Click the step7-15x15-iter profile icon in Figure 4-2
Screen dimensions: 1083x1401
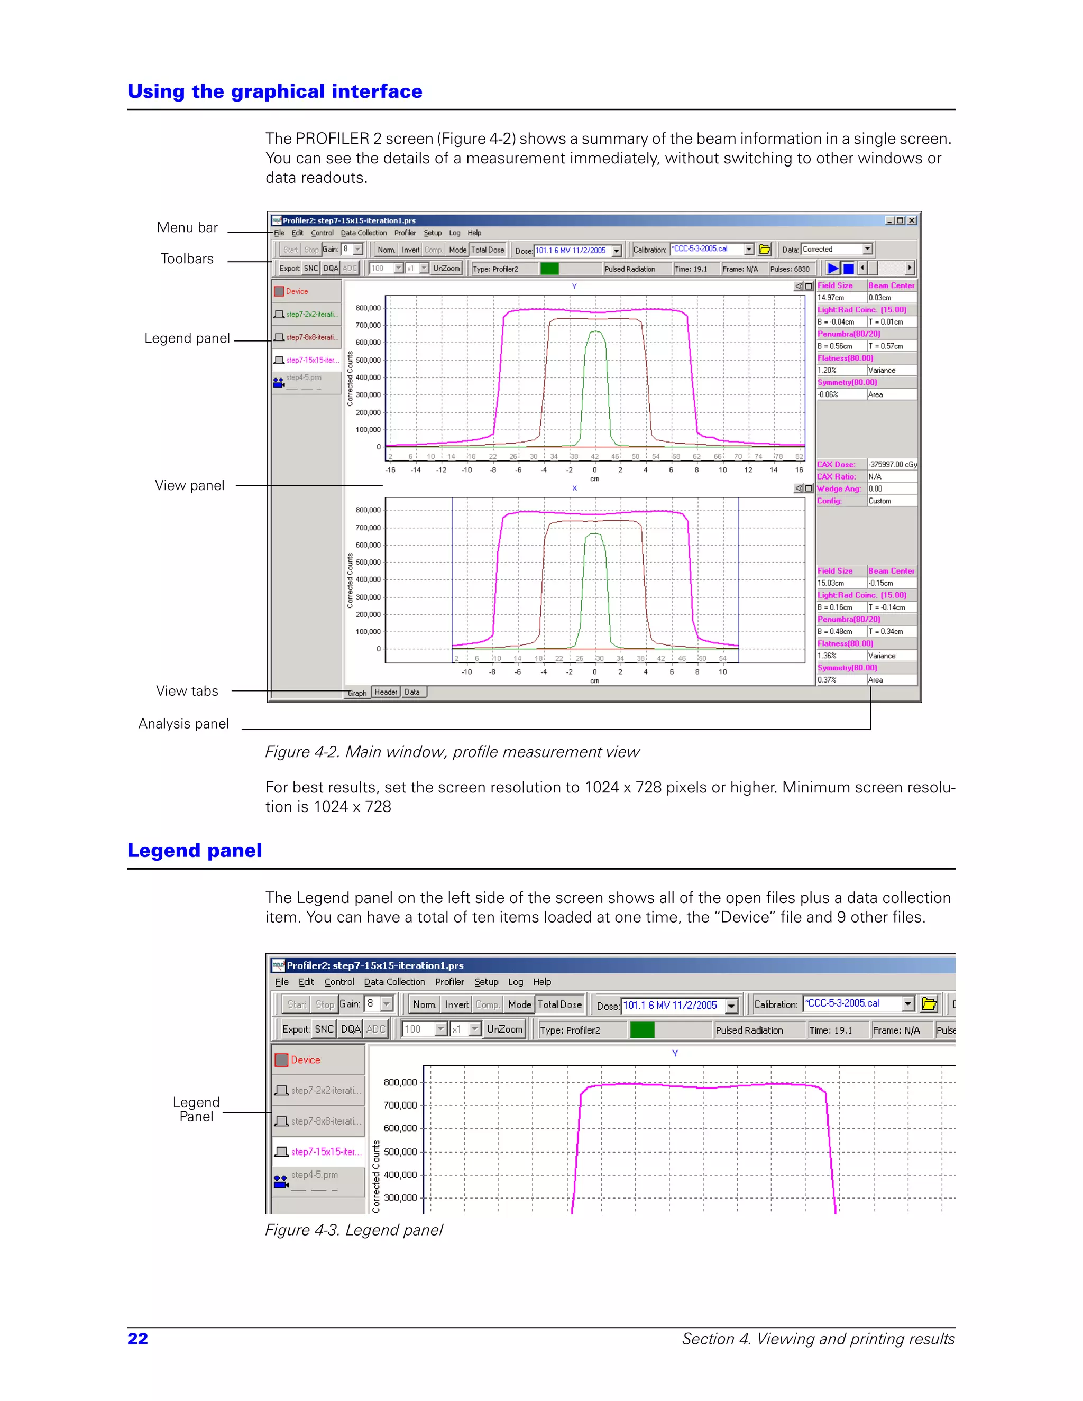coord(279,361)
